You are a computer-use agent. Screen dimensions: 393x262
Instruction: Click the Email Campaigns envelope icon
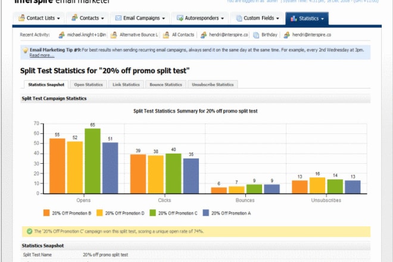(118, 18)
